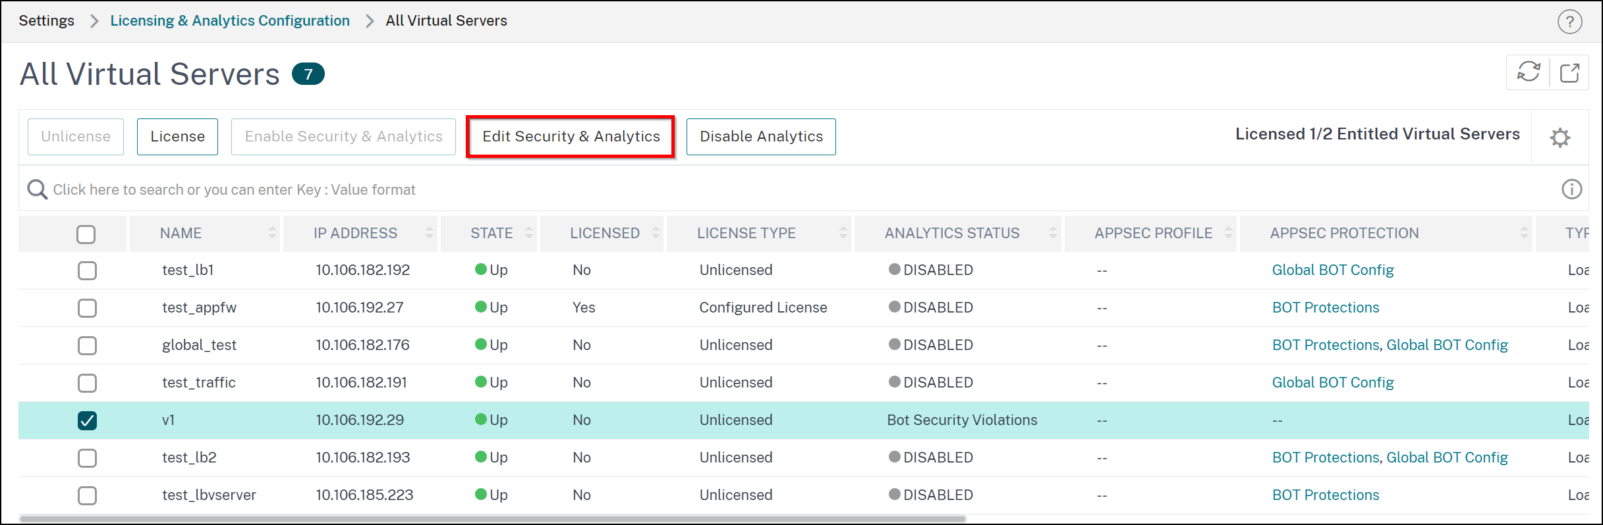The width and height of the screenshot is (1603, 525).
Task: Go to Settings breadcrumb
Action: click(47, 20)
